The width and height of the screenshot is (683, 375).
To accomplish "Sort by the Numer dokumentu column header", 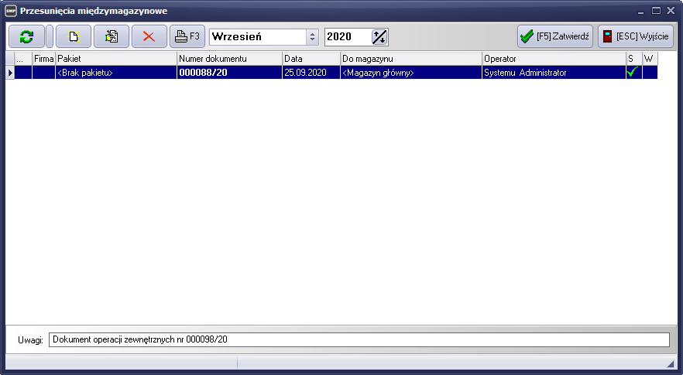I will tap(228, 59).
